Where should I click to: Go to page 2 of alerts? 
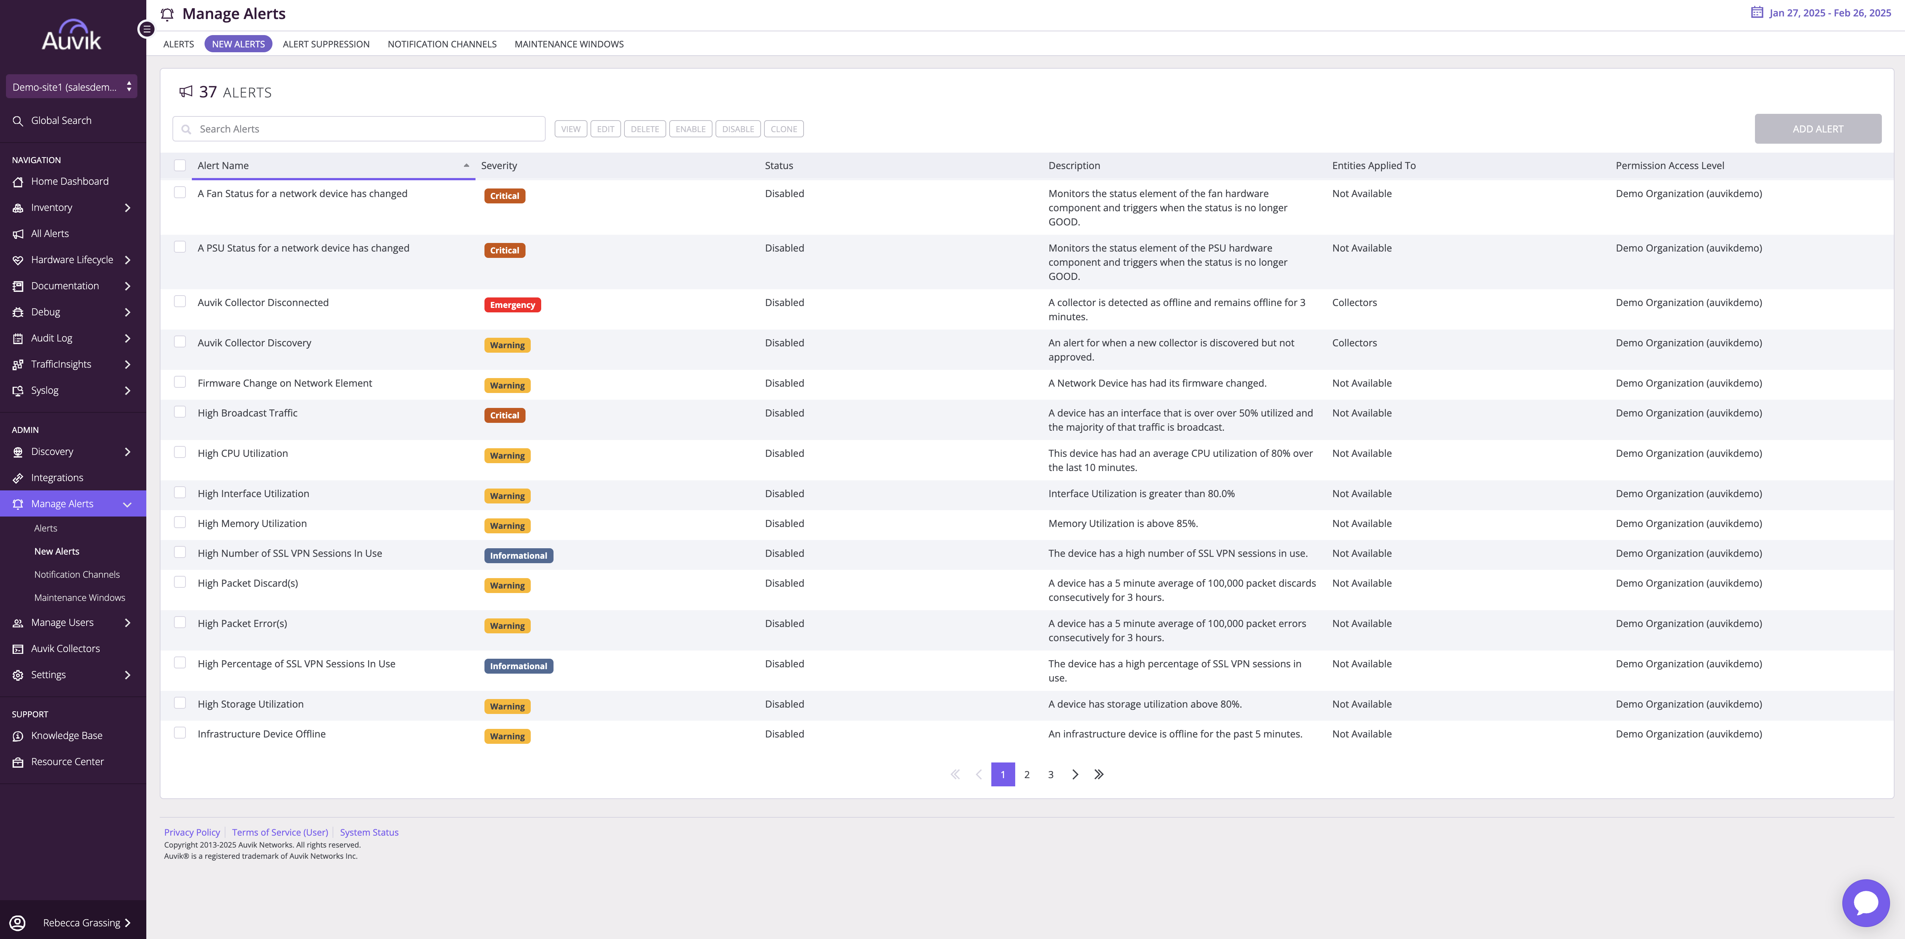pyautogui.click(x=1026, y=774)
